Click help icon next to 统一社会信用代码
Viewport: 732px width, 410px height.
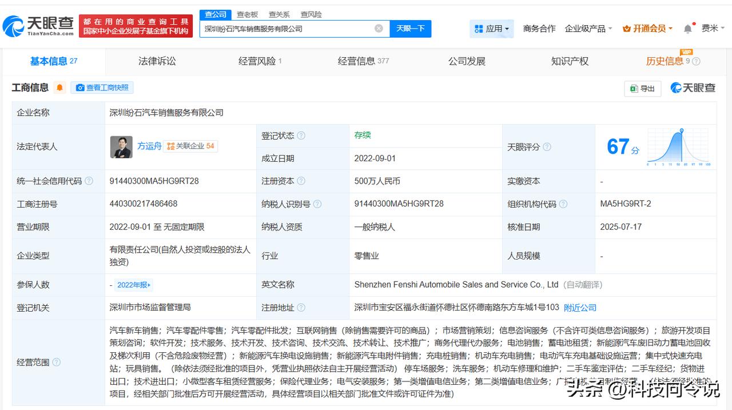coord(89,181)
